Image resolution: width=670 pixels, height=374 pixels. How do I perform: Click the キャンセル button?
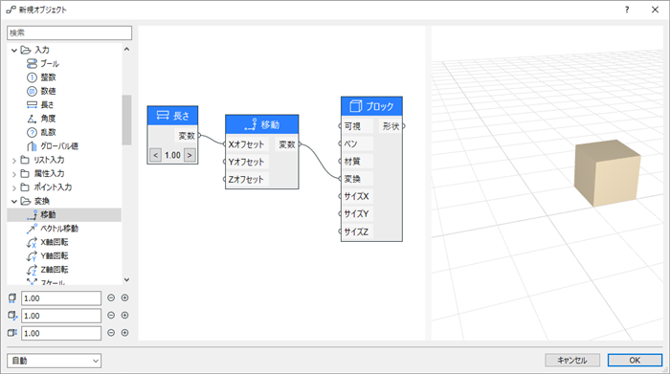click(x=572, y=361)
